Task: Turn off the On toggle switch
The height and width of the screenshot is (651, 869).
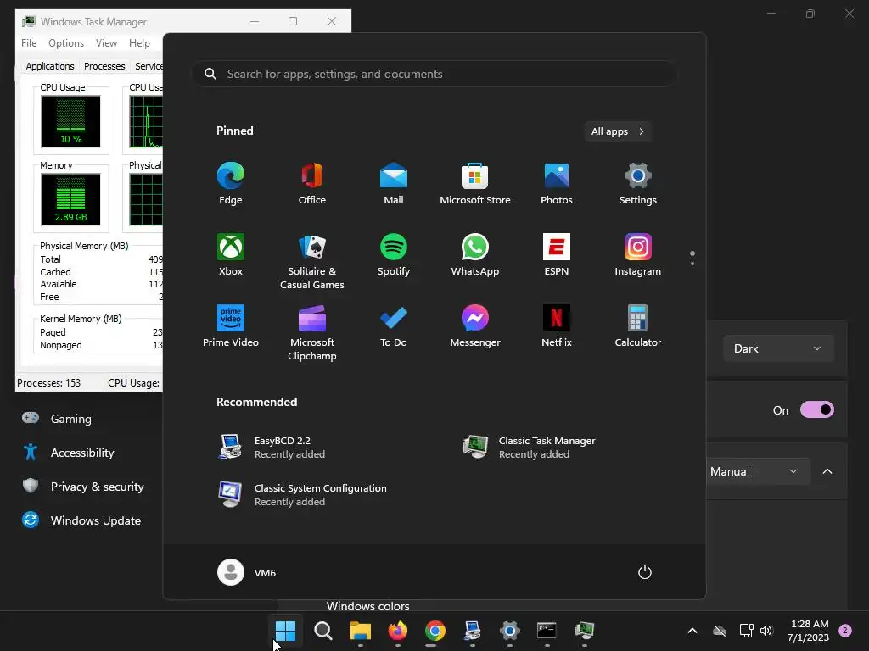Action: pyautogui.click(x=817, y=409)
